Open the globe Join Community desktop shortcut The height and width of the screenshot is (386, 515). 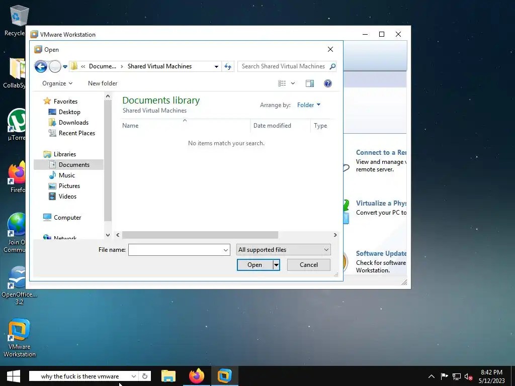[x=15, y=233]
